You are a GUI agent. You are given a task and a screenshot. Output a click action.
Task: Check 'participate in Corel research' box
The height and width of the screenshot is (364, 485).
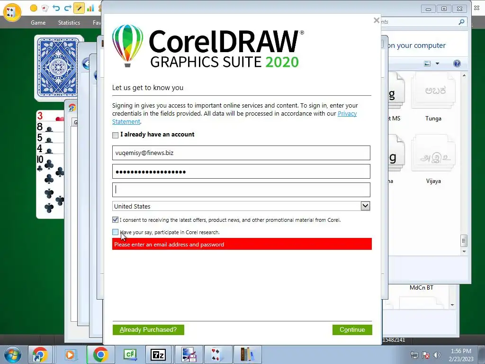tap(116, 232)
